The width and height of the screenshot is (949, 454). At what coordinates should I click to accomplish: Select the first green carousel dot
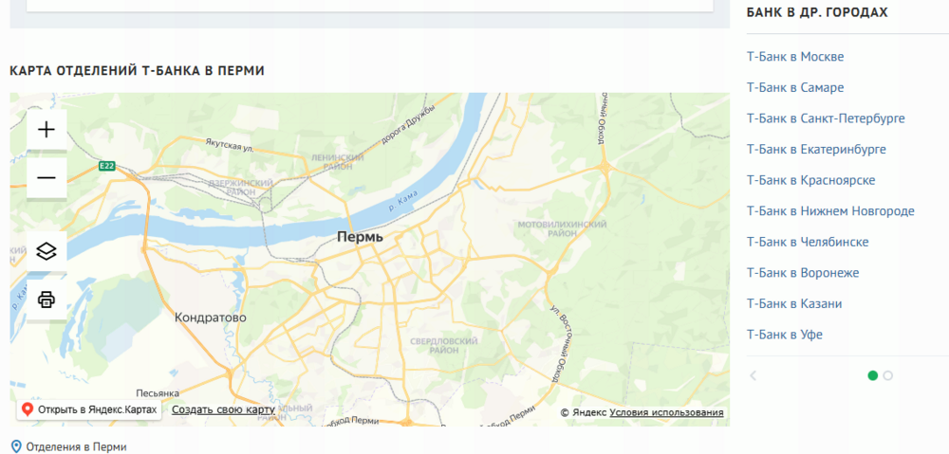coord(873,376)
